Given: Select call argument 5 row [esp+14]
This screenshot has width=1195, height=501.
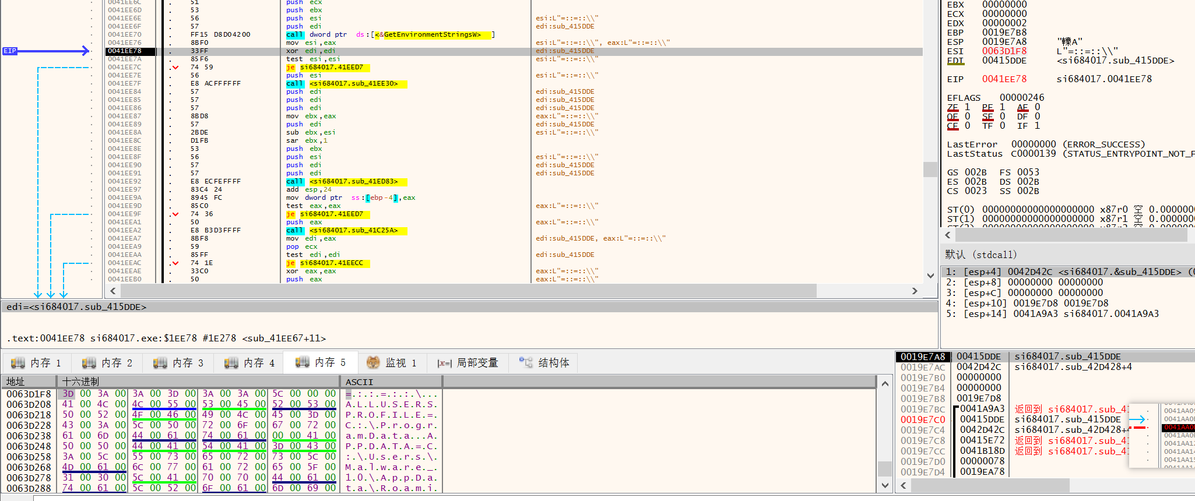Looking at the screenshot, I should click(x=1068, y=314).
